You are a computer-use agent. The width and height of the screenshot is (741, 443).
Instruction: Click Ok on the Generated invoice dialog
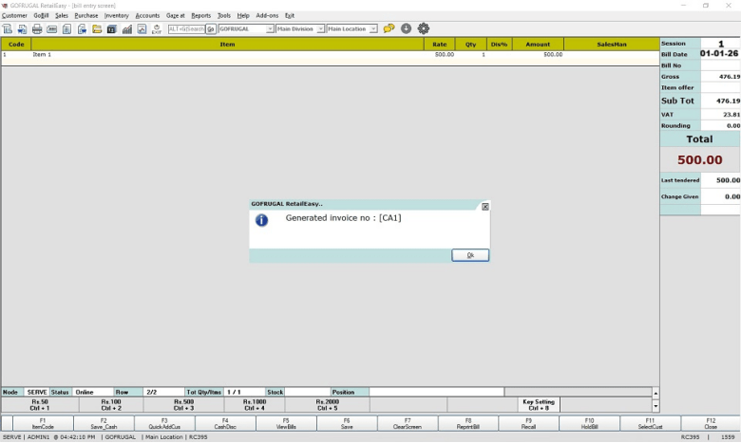470,255
